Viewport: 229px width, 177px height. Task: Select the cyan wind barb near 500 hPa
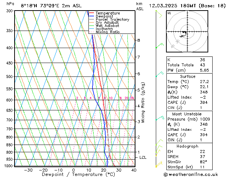pyautogui.click(x=159, y=74)
